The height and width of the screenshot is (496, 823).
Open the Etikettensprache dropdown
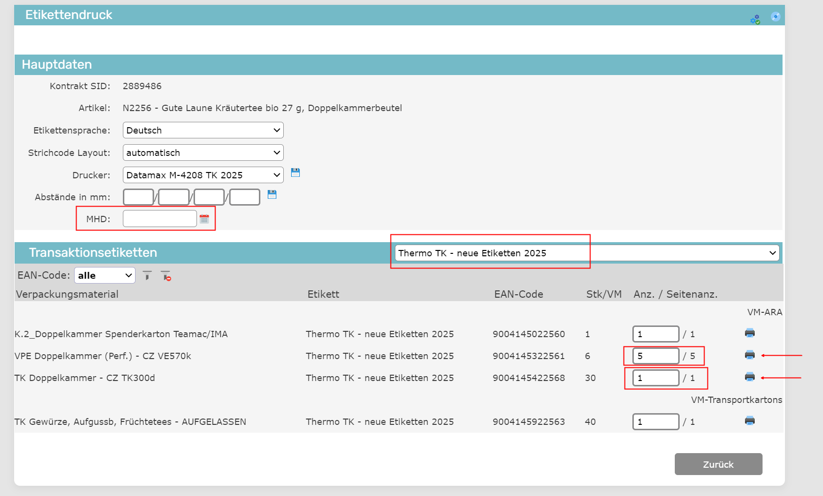(203, 131)
